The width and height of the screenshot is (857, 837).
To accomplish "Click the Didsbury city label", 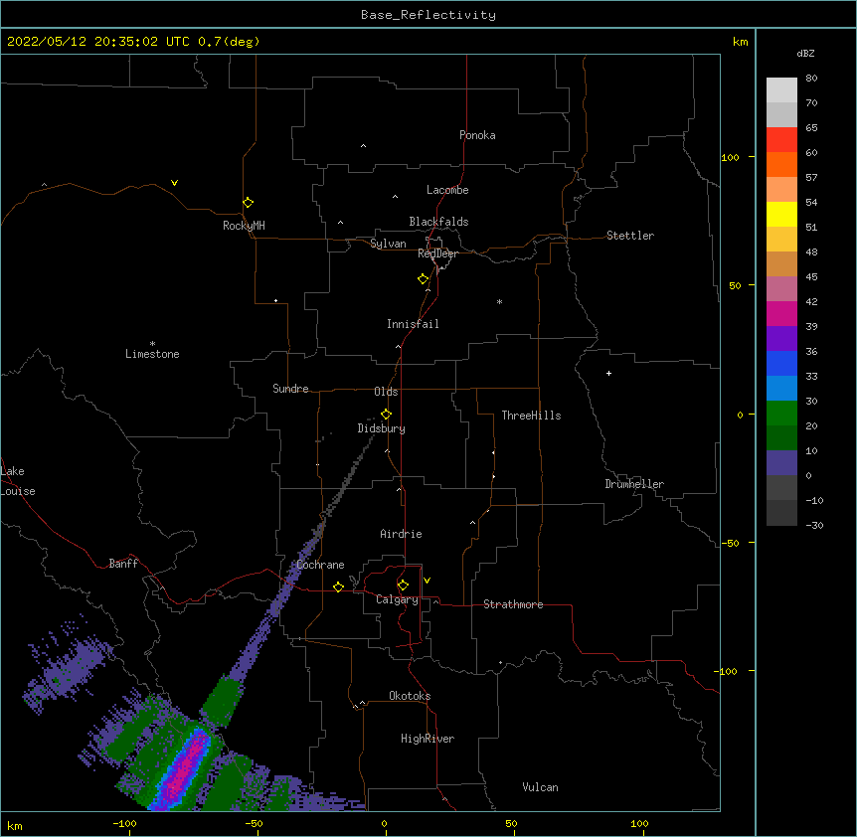I will pyautogui.click(x=381, y=428).
